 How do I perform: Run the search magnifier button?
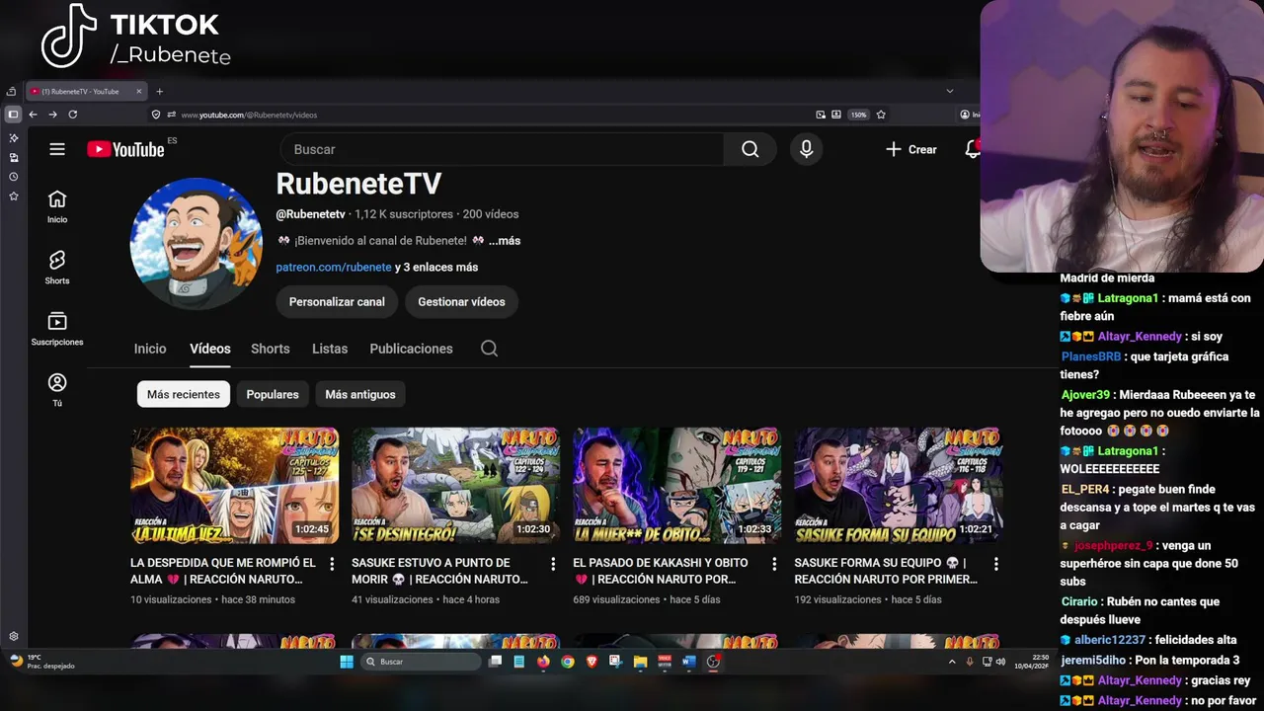[x=750, y=149]
